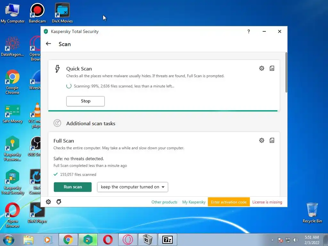
Task: Select the VLC media player desktop icon
Action: click(35, 115)
